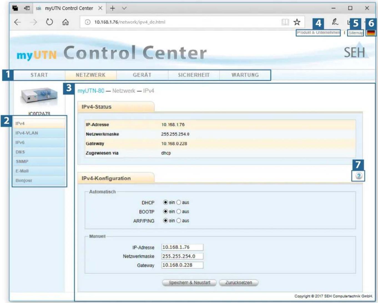Open the Sitemap link
The width and height of the screenshot is (378, 303).
[356, 33]
